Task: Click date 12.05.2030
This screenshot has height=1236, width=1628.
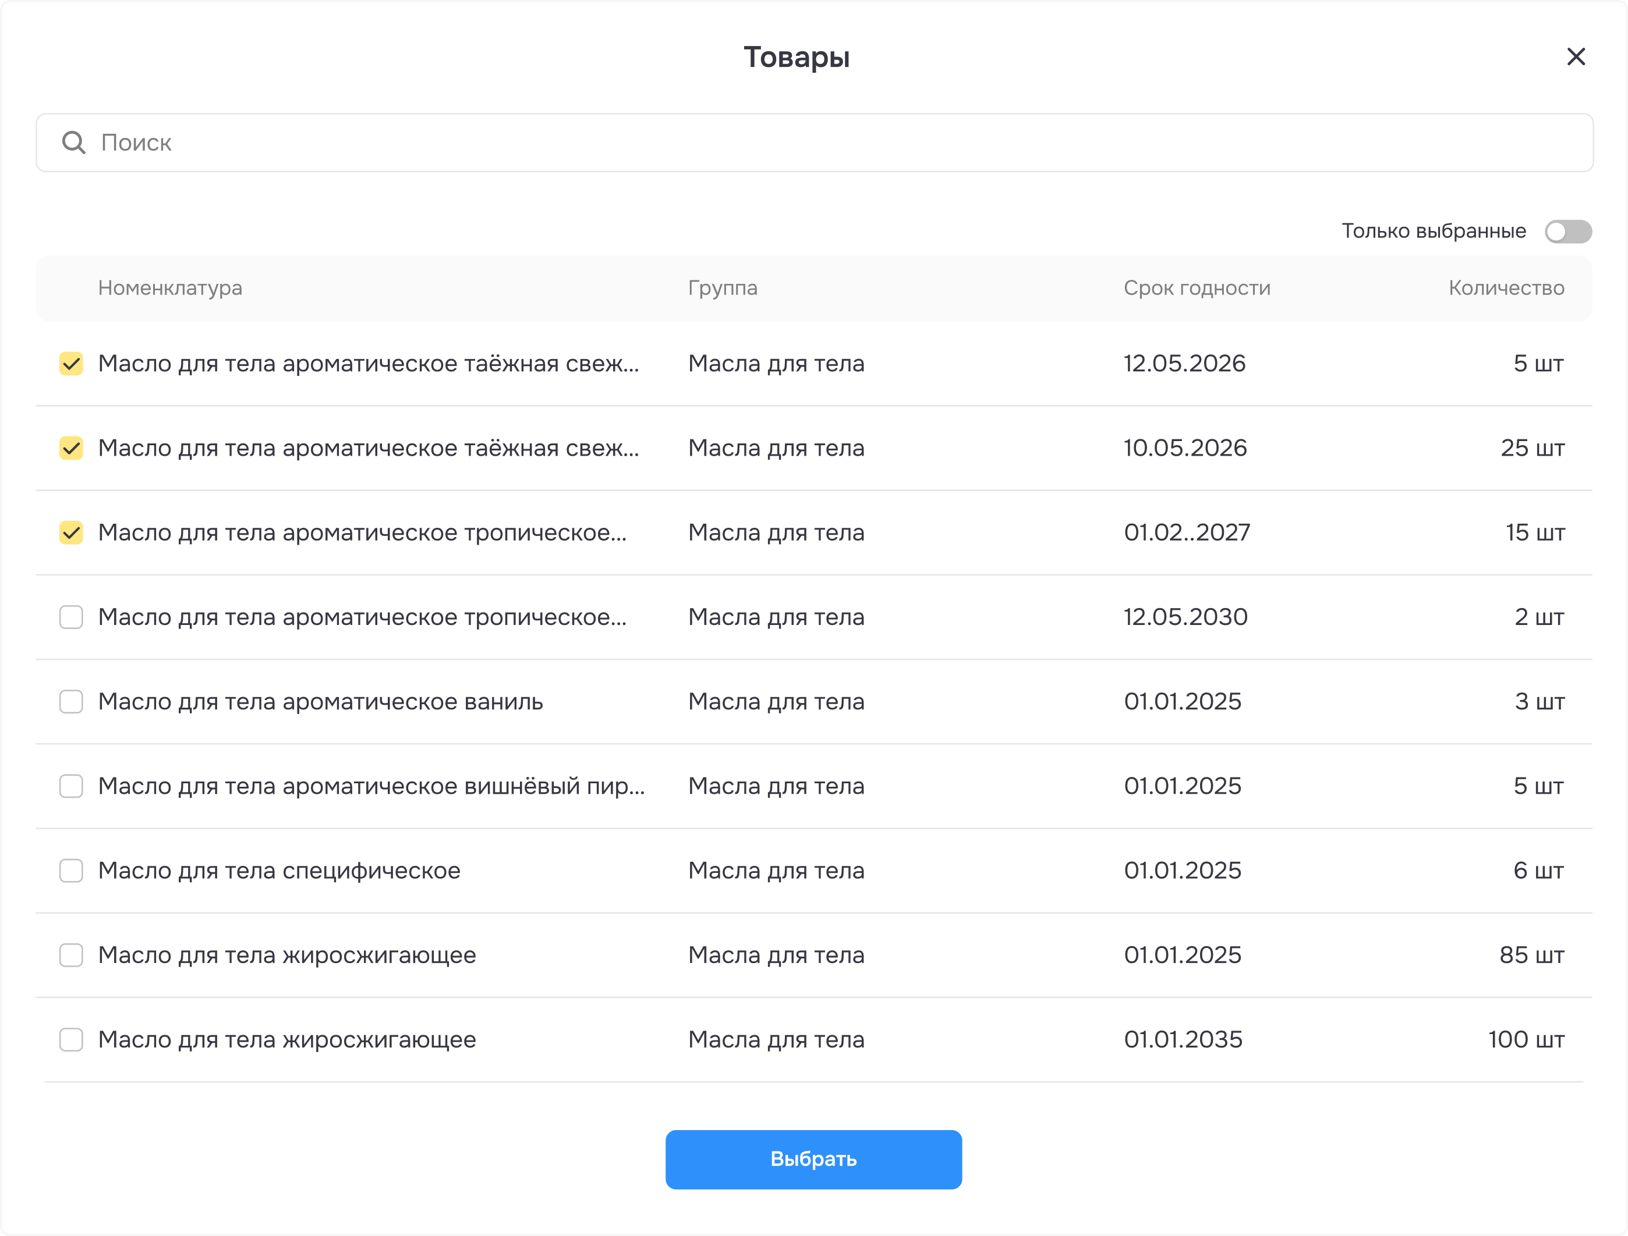Action: 1185,617
